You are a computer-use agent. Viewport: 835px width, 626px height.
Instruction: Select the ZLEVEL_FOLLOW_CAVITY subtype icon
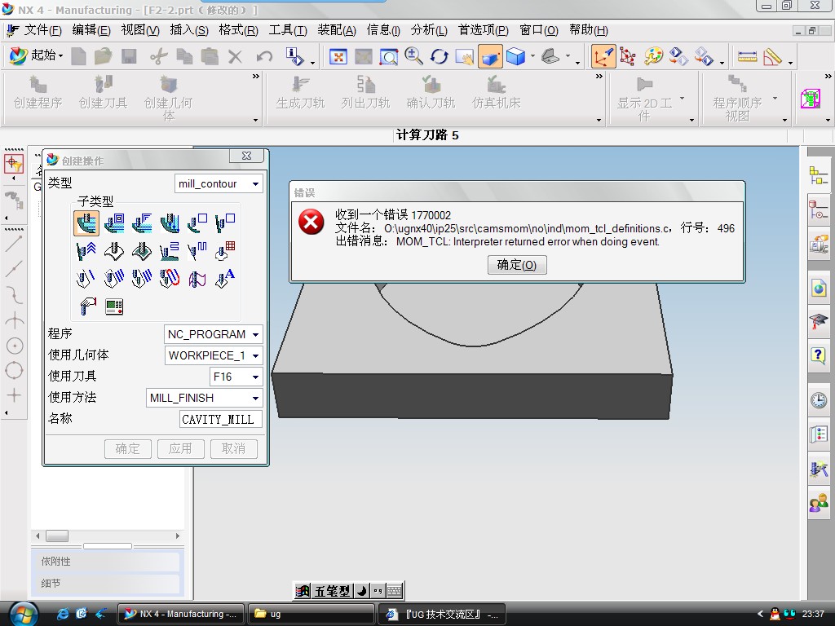pyautogui.click(x=114, y=223)
